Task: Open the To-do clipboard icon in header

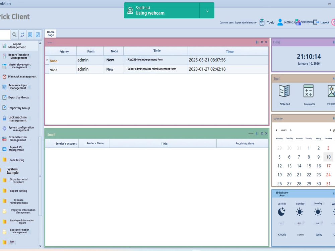Action: point(262,22)
